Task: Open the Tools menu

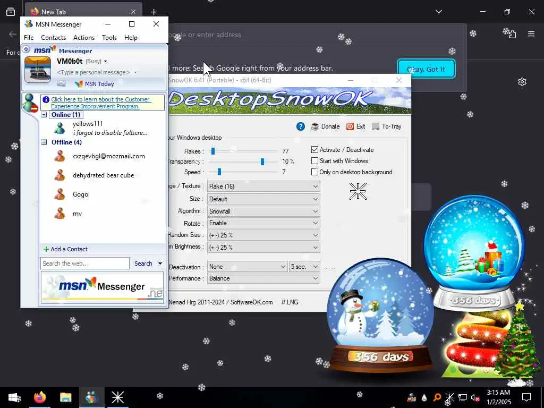Action: 109,38
